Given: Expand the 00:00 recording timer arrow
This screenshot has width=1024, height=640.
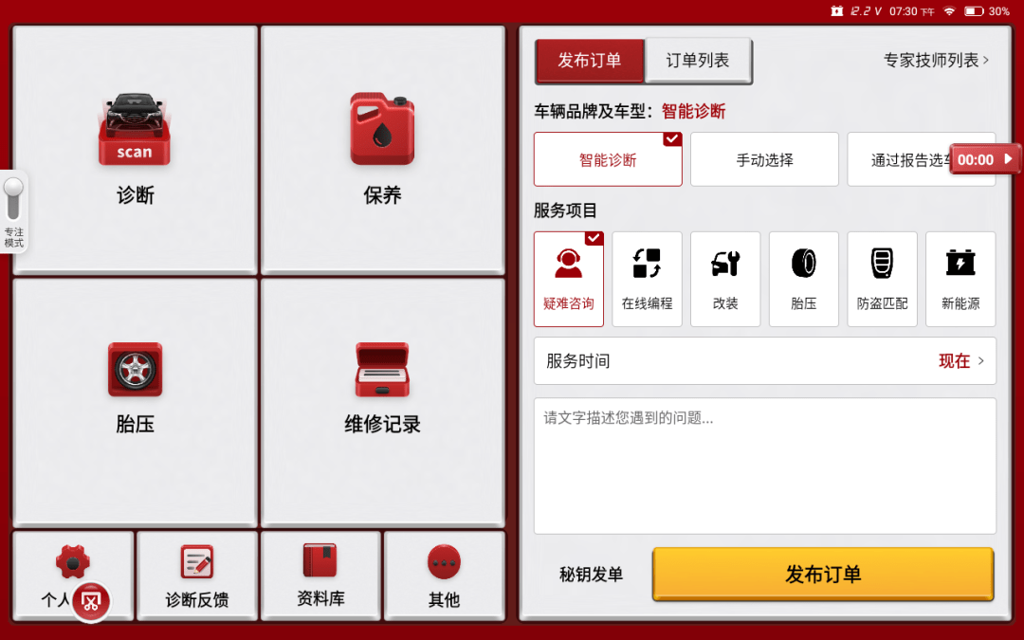Looking at the screenshot, I should pos(1008,158).
